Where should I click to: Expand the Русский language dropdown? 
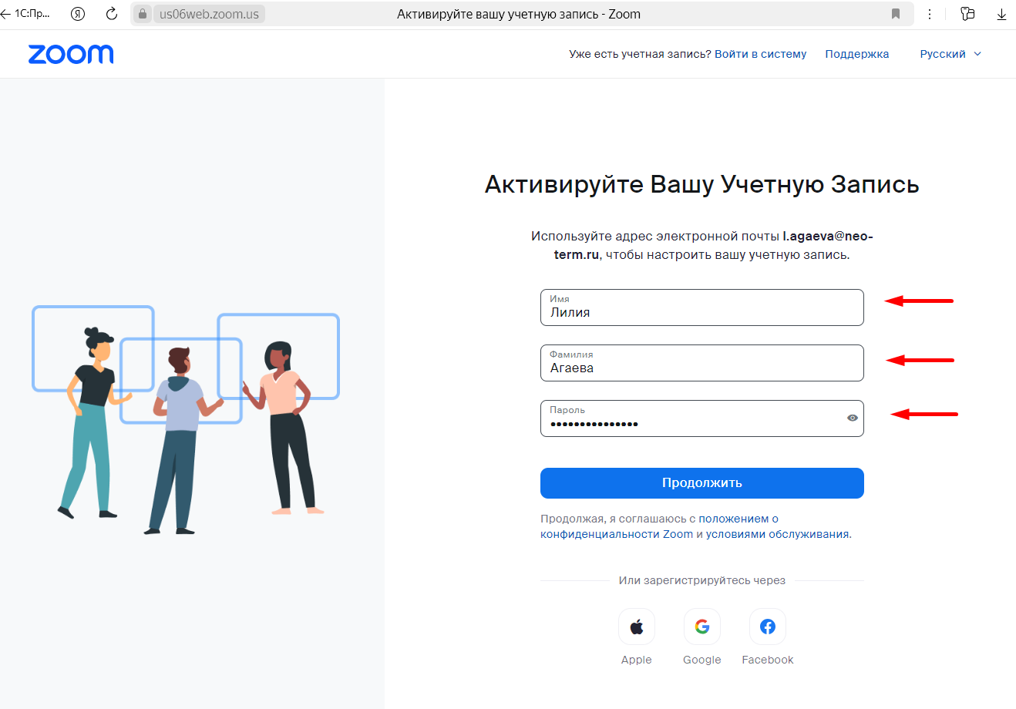(x=950, y=54)
